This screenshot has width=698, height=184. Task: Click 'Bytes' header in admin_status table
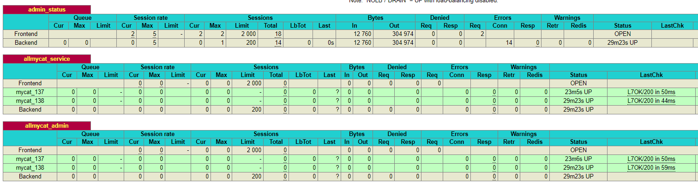pos(375,18)
